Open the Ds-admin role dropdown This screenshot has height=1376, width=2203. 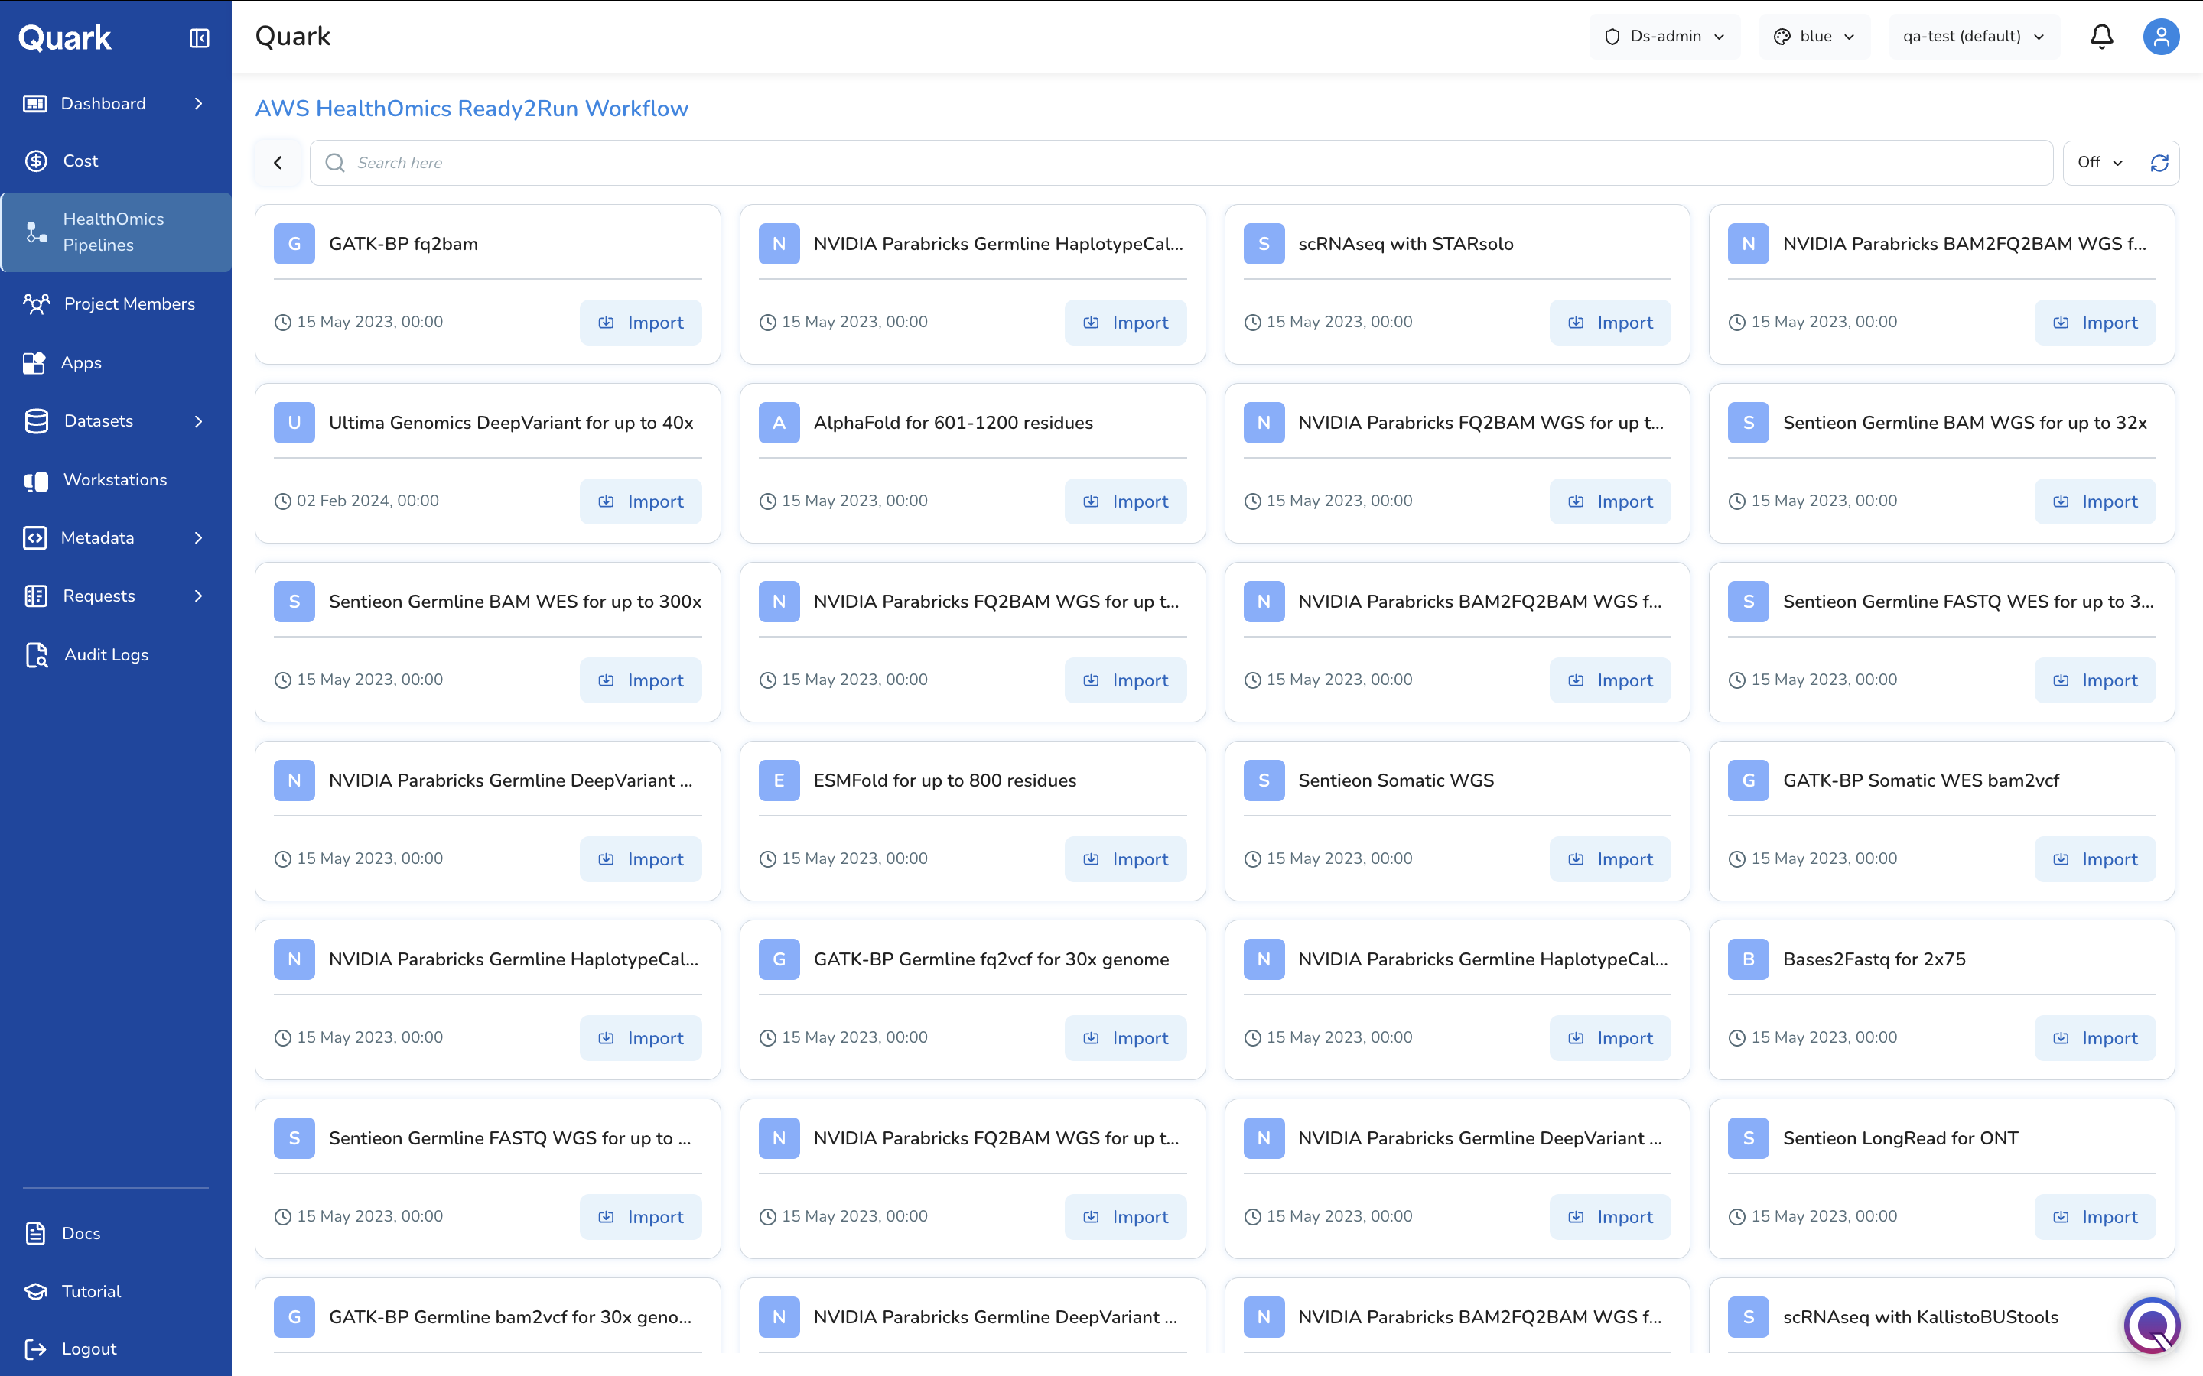tap(1664, 37)
